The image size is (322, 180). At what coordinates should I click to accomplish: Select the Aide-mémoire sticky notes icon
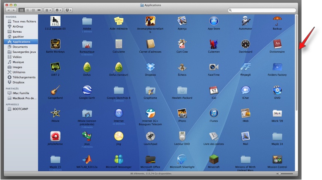(119, 21)
